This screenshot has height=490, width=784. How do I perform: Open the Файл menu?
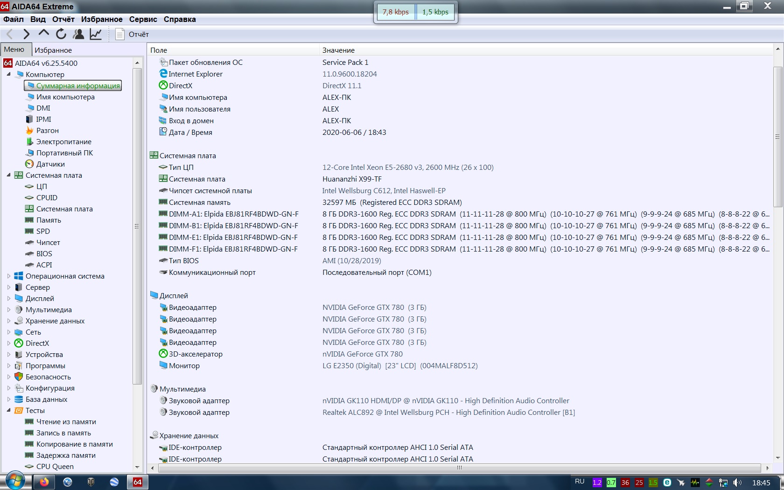[14, 19]
